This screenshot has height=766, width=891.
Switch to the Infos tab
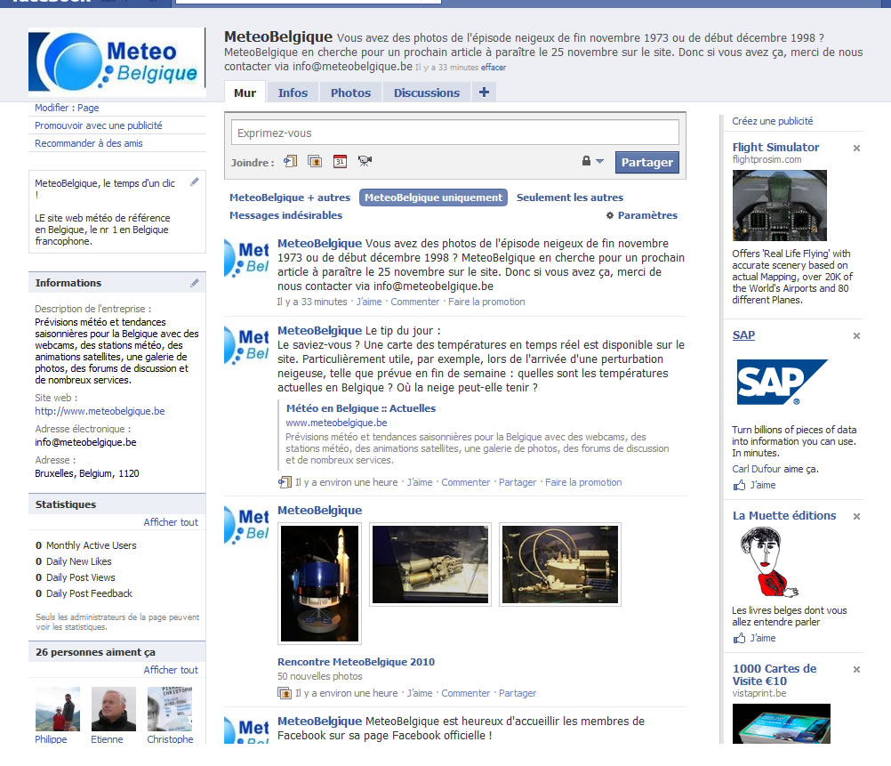click(x=293, y=93)
